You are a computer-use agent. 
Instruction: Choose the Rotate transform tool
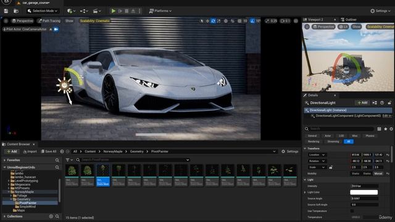click(213, 21)
